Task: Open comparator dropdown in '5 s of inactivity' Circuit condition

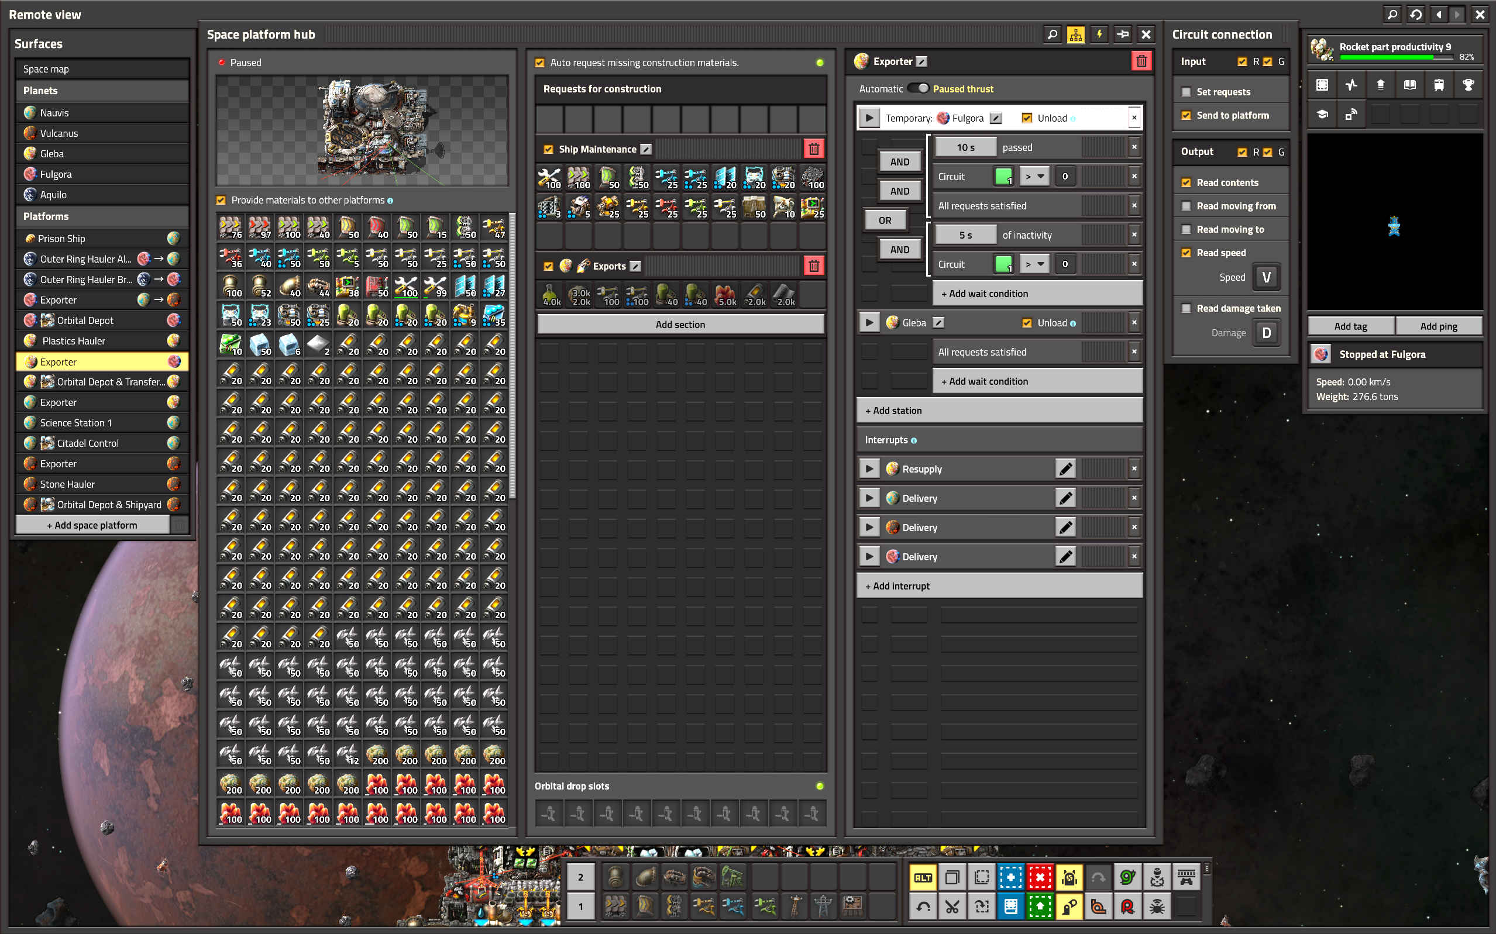Action: click(x=1034, y=264)
